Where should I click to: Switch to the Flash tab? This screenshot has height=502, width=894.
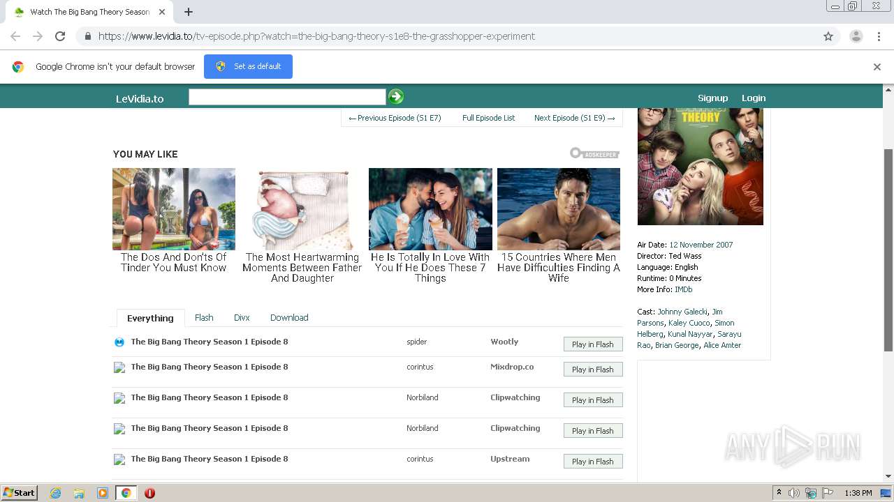[x=204, y=317]
